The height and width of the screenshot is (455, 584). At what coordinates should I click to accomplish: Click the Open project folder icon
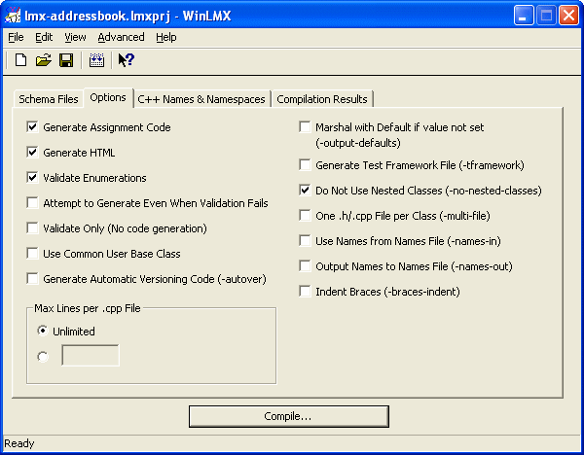click(x=44, y=60)
